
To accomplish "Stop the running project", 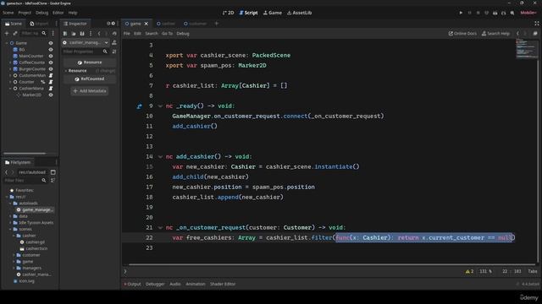I will coord(478,13).
